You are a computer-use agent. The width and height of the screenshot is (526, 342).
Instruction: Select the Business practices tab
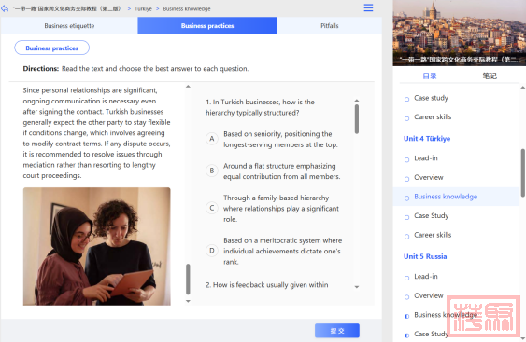point(207,26)
